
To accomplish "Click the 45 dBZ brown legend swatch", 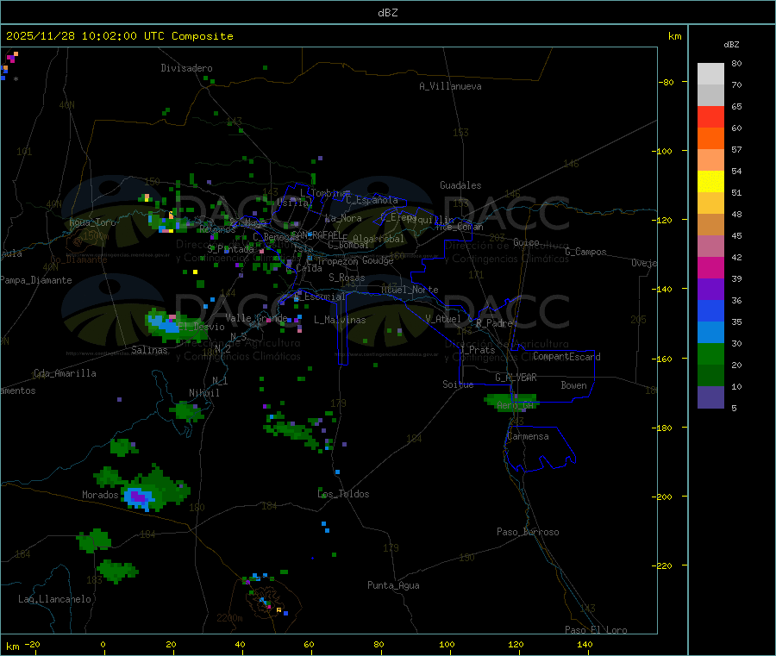I will (710, 225).
